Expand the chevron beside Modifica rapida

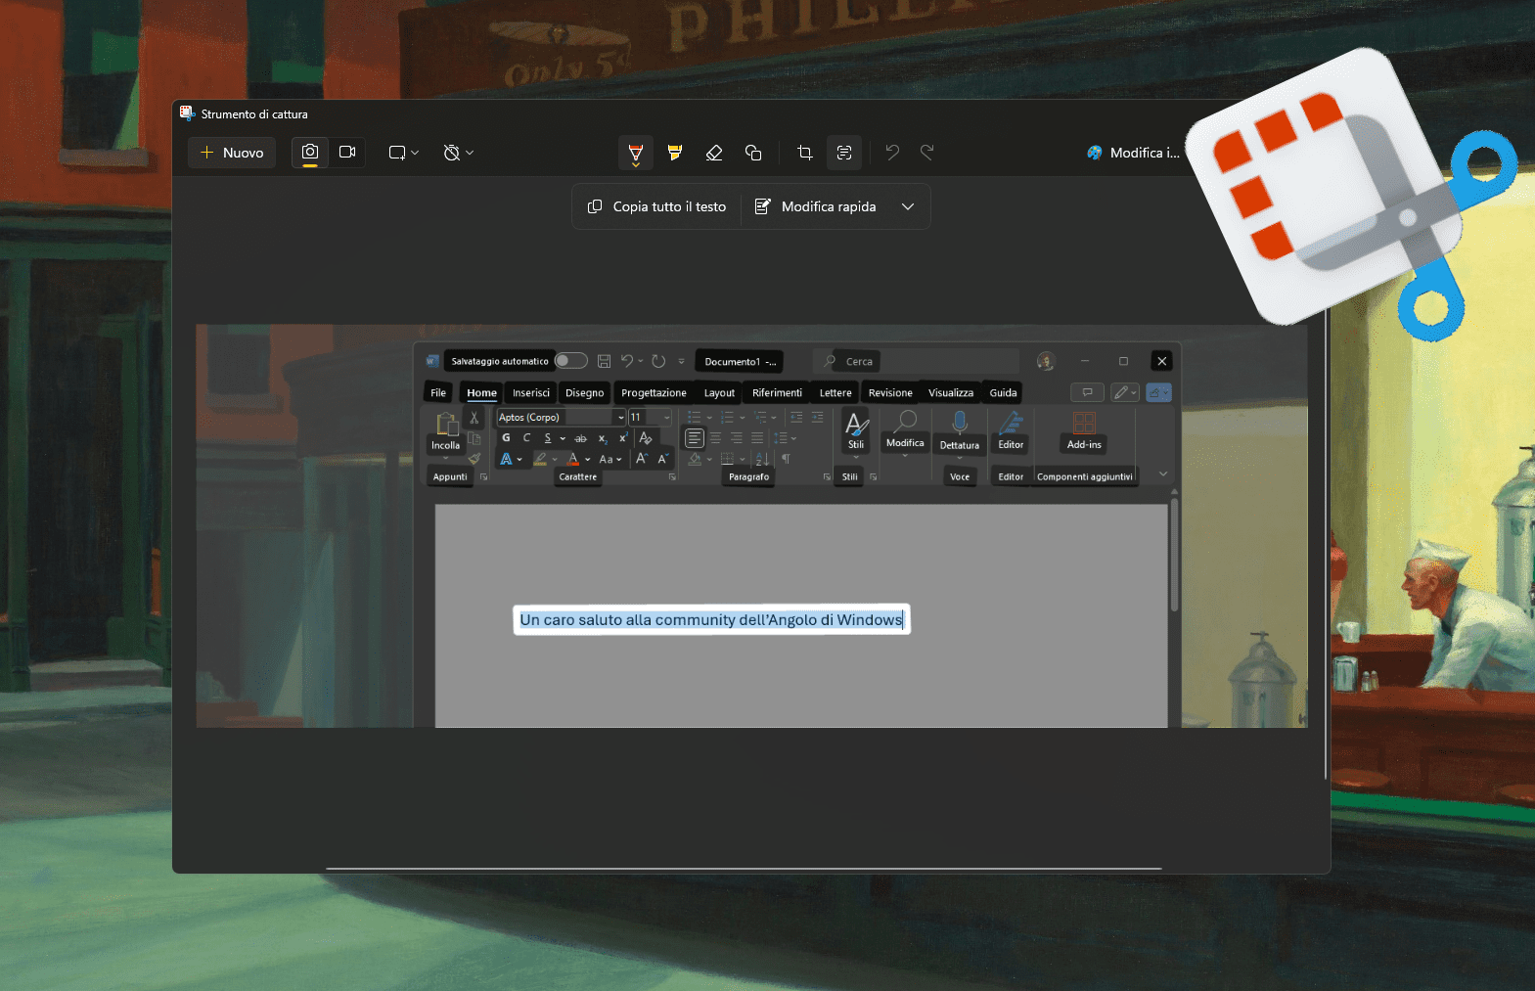pos(908,206)
